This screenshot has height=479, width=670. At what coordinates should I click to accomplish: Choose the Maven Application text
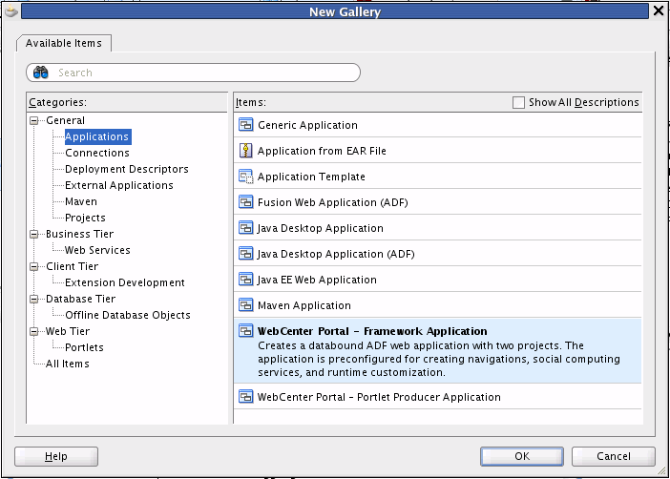pos(304,305)
